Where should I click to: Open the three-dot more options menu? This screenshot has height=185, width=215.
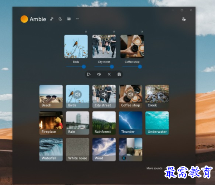(x=78, y=19)
